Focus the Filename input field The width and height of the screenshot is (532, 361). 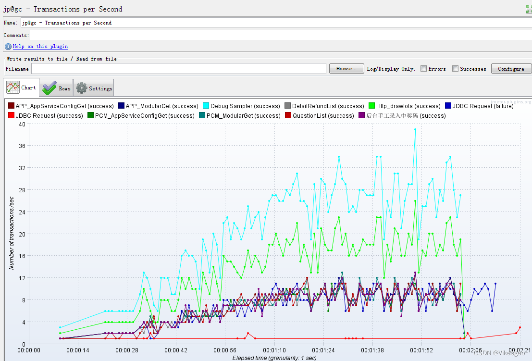point(179,69)
